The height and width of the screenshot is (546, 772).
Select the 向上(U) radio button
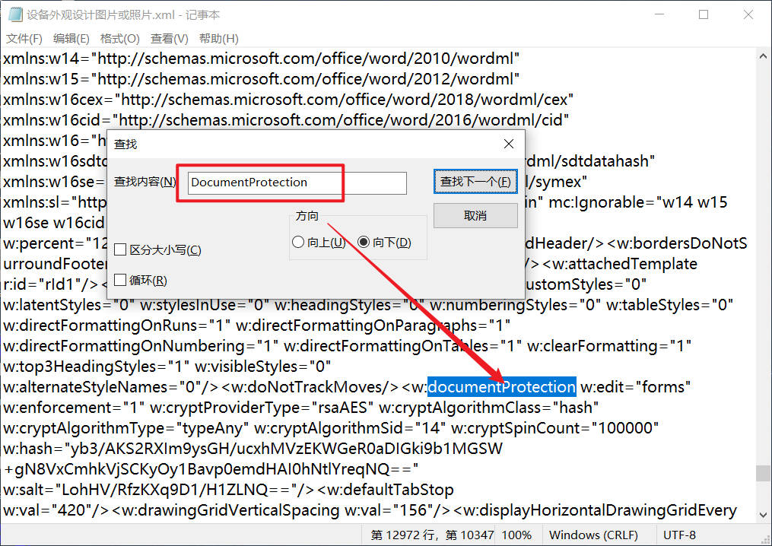coord(298,241)
